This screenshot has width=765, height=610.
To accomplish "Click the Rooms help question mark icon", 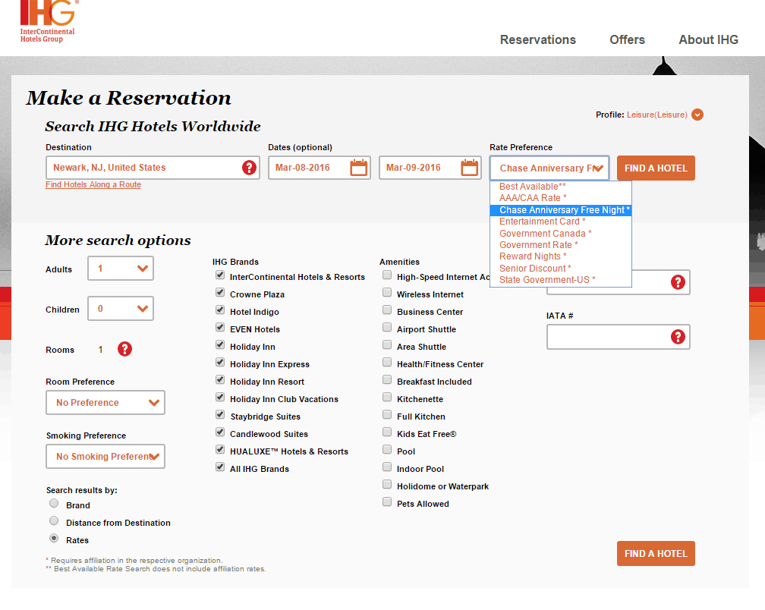I will 125,349.
